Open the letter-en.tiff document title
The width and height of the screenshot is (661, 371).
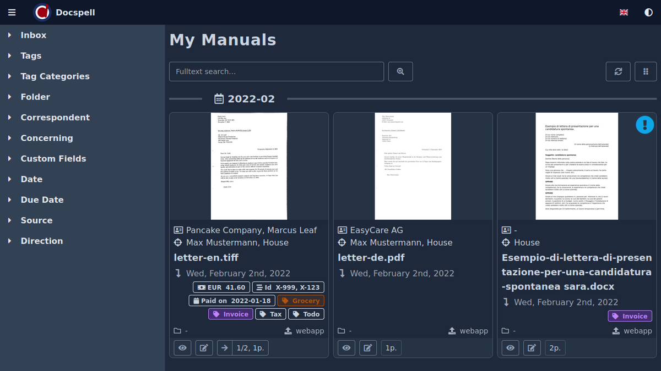tap(206, 258)
